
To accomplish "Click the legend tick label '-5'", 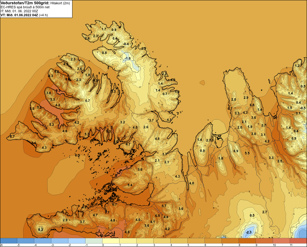I will pos(18,245).
